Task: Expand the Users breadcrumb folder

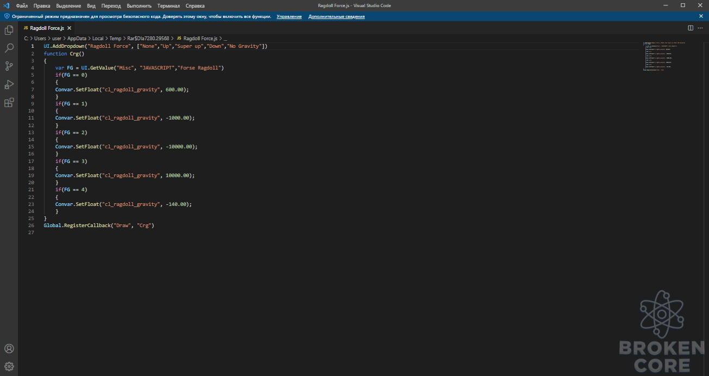Action: [x=40, y=39]
